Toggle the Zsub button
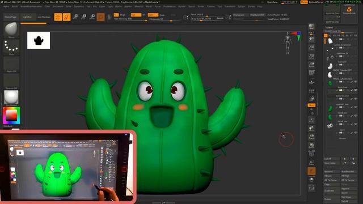 coord(162,15)
